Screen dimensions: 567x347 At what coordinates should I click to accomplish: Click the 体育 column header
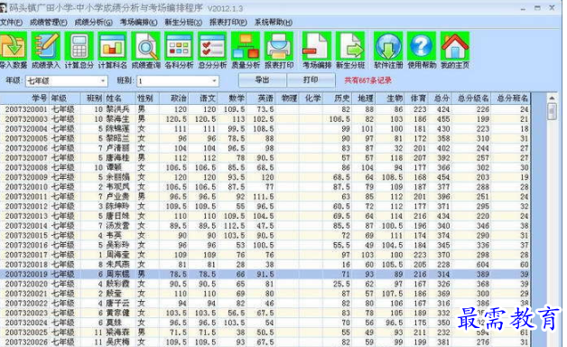pos(416,98)
